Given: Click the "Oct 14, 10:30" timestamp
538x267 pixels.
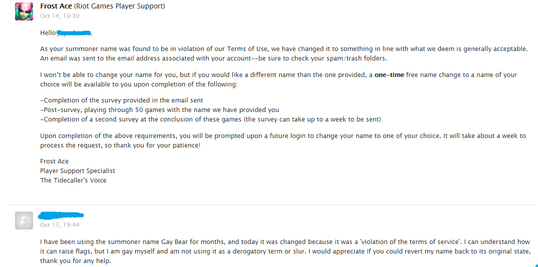Looking at the screenshot, I should click(60, 16).
